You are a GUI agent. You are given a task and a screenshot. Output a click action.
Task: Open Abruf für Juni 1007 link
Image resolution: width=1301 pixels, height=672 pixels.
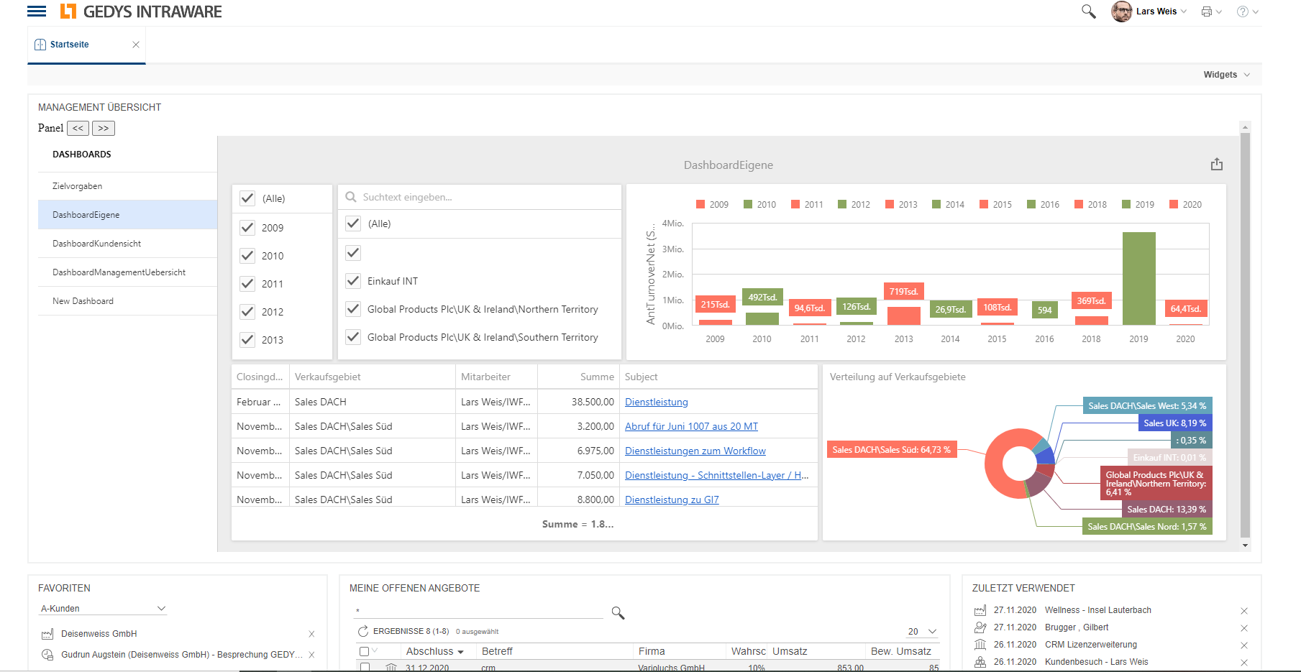click(691, 426)
